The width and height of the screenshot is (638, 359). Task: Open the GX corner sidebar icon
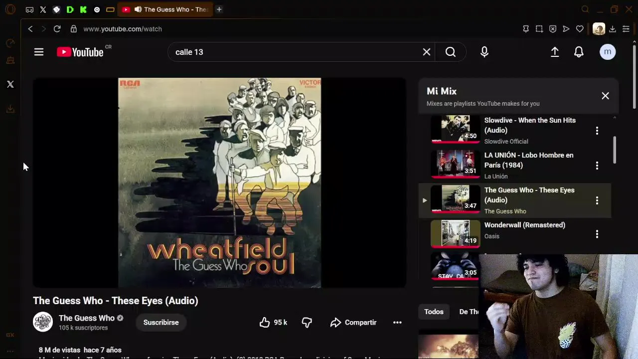pyautogui.click(x=10, y=335)
